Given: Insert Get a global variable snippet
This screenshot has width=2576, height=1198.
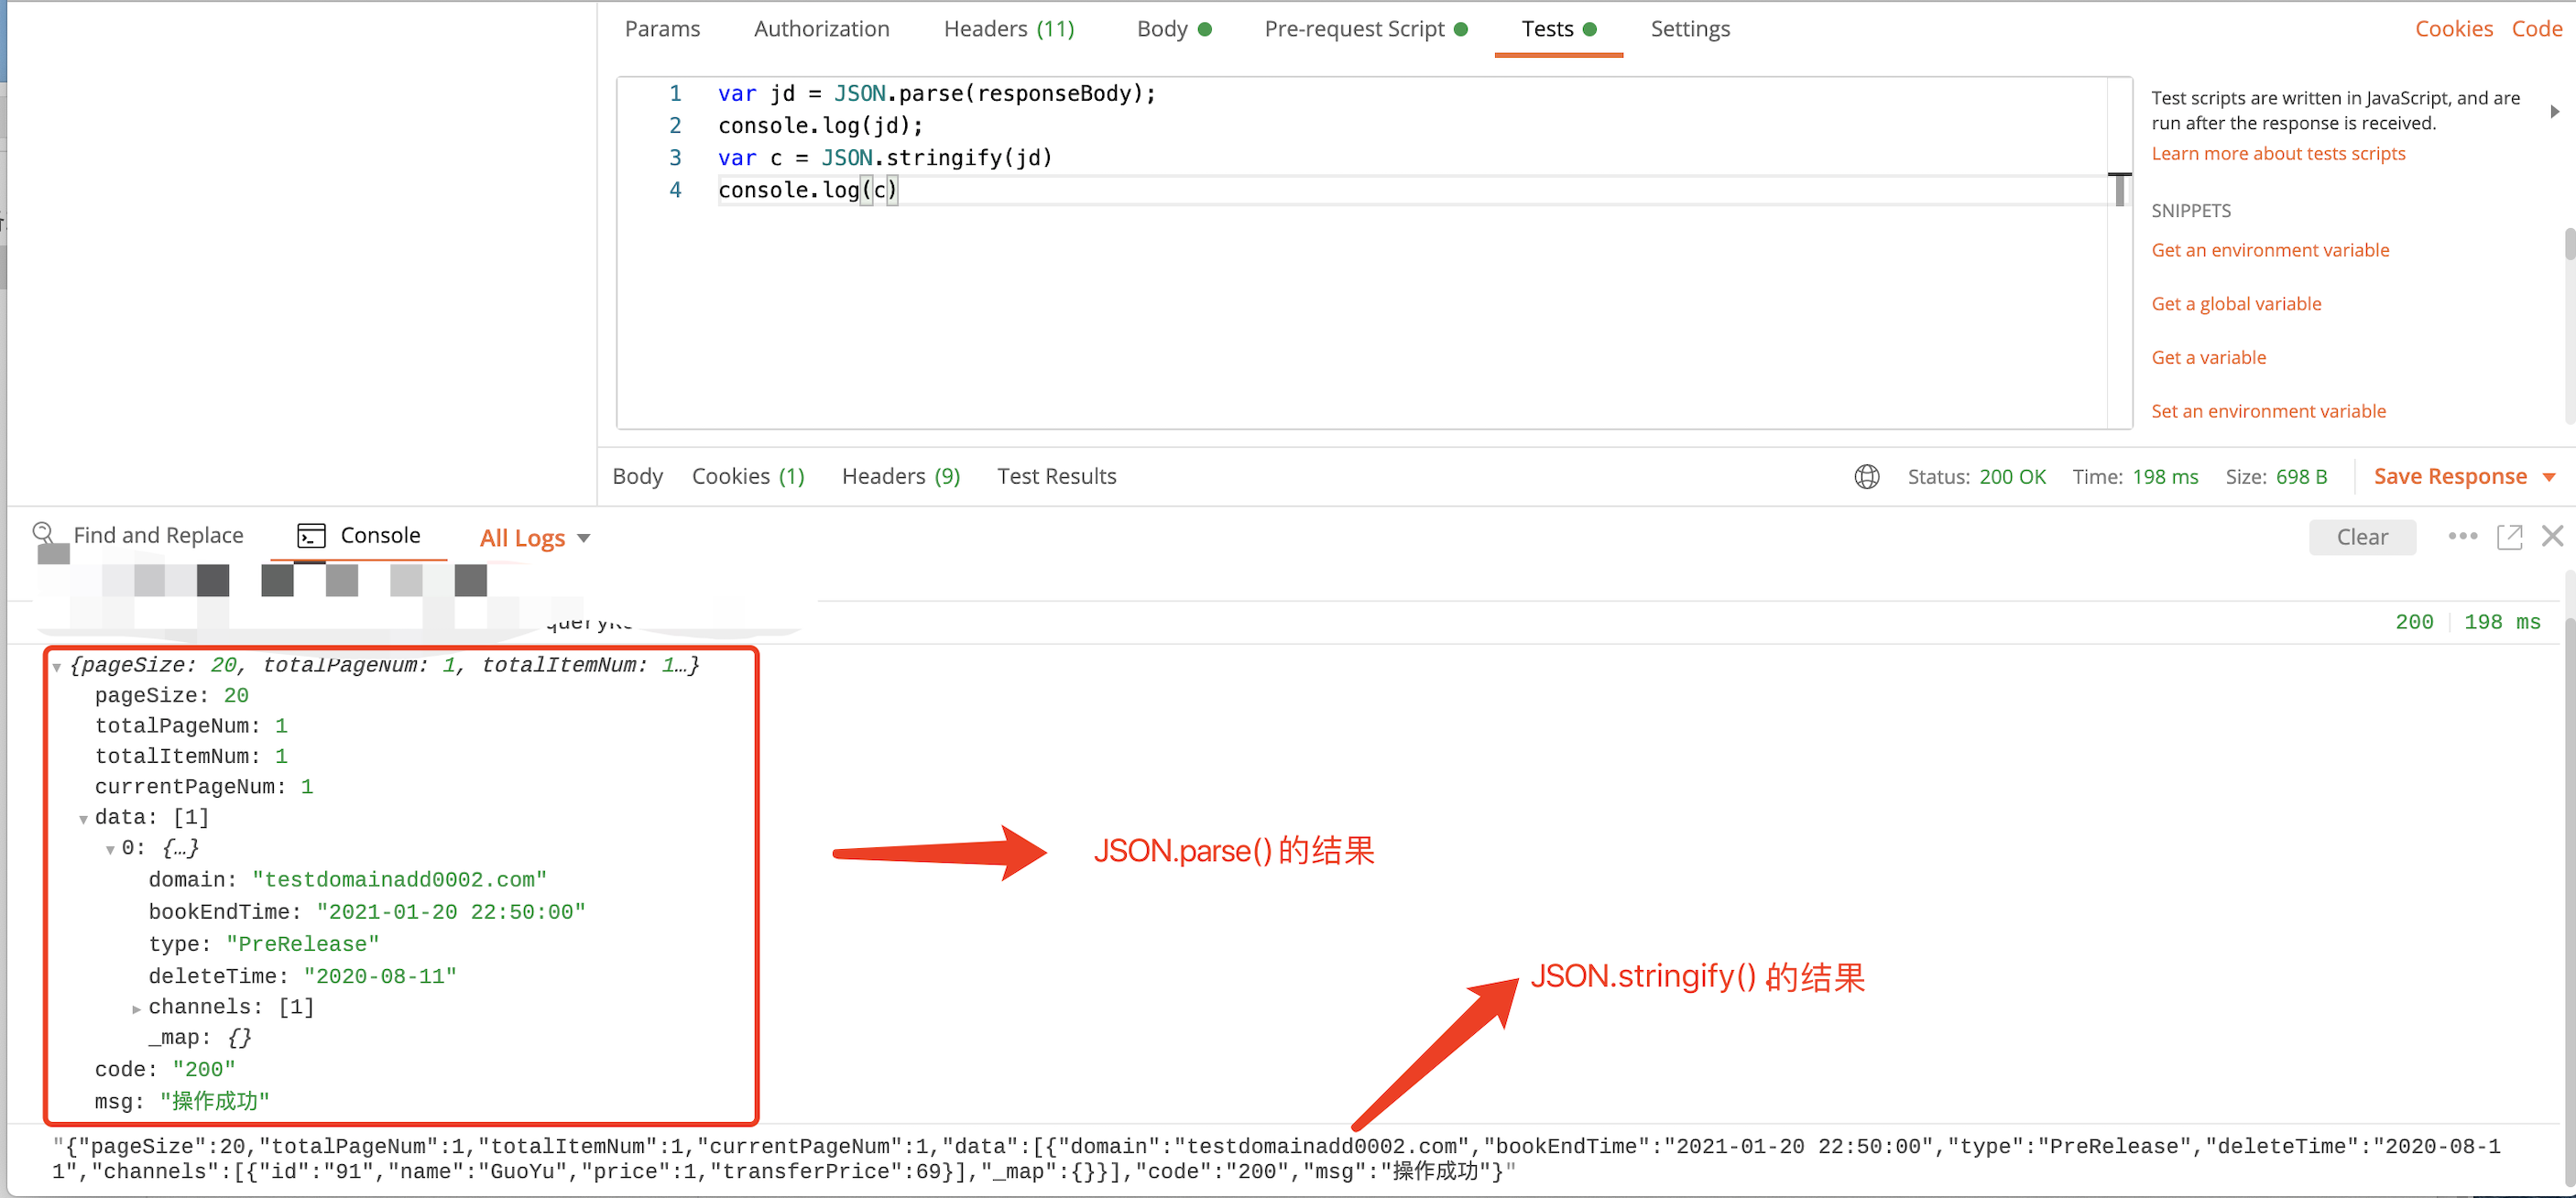Looking at the screenshot, I should tap(2236, 304).
